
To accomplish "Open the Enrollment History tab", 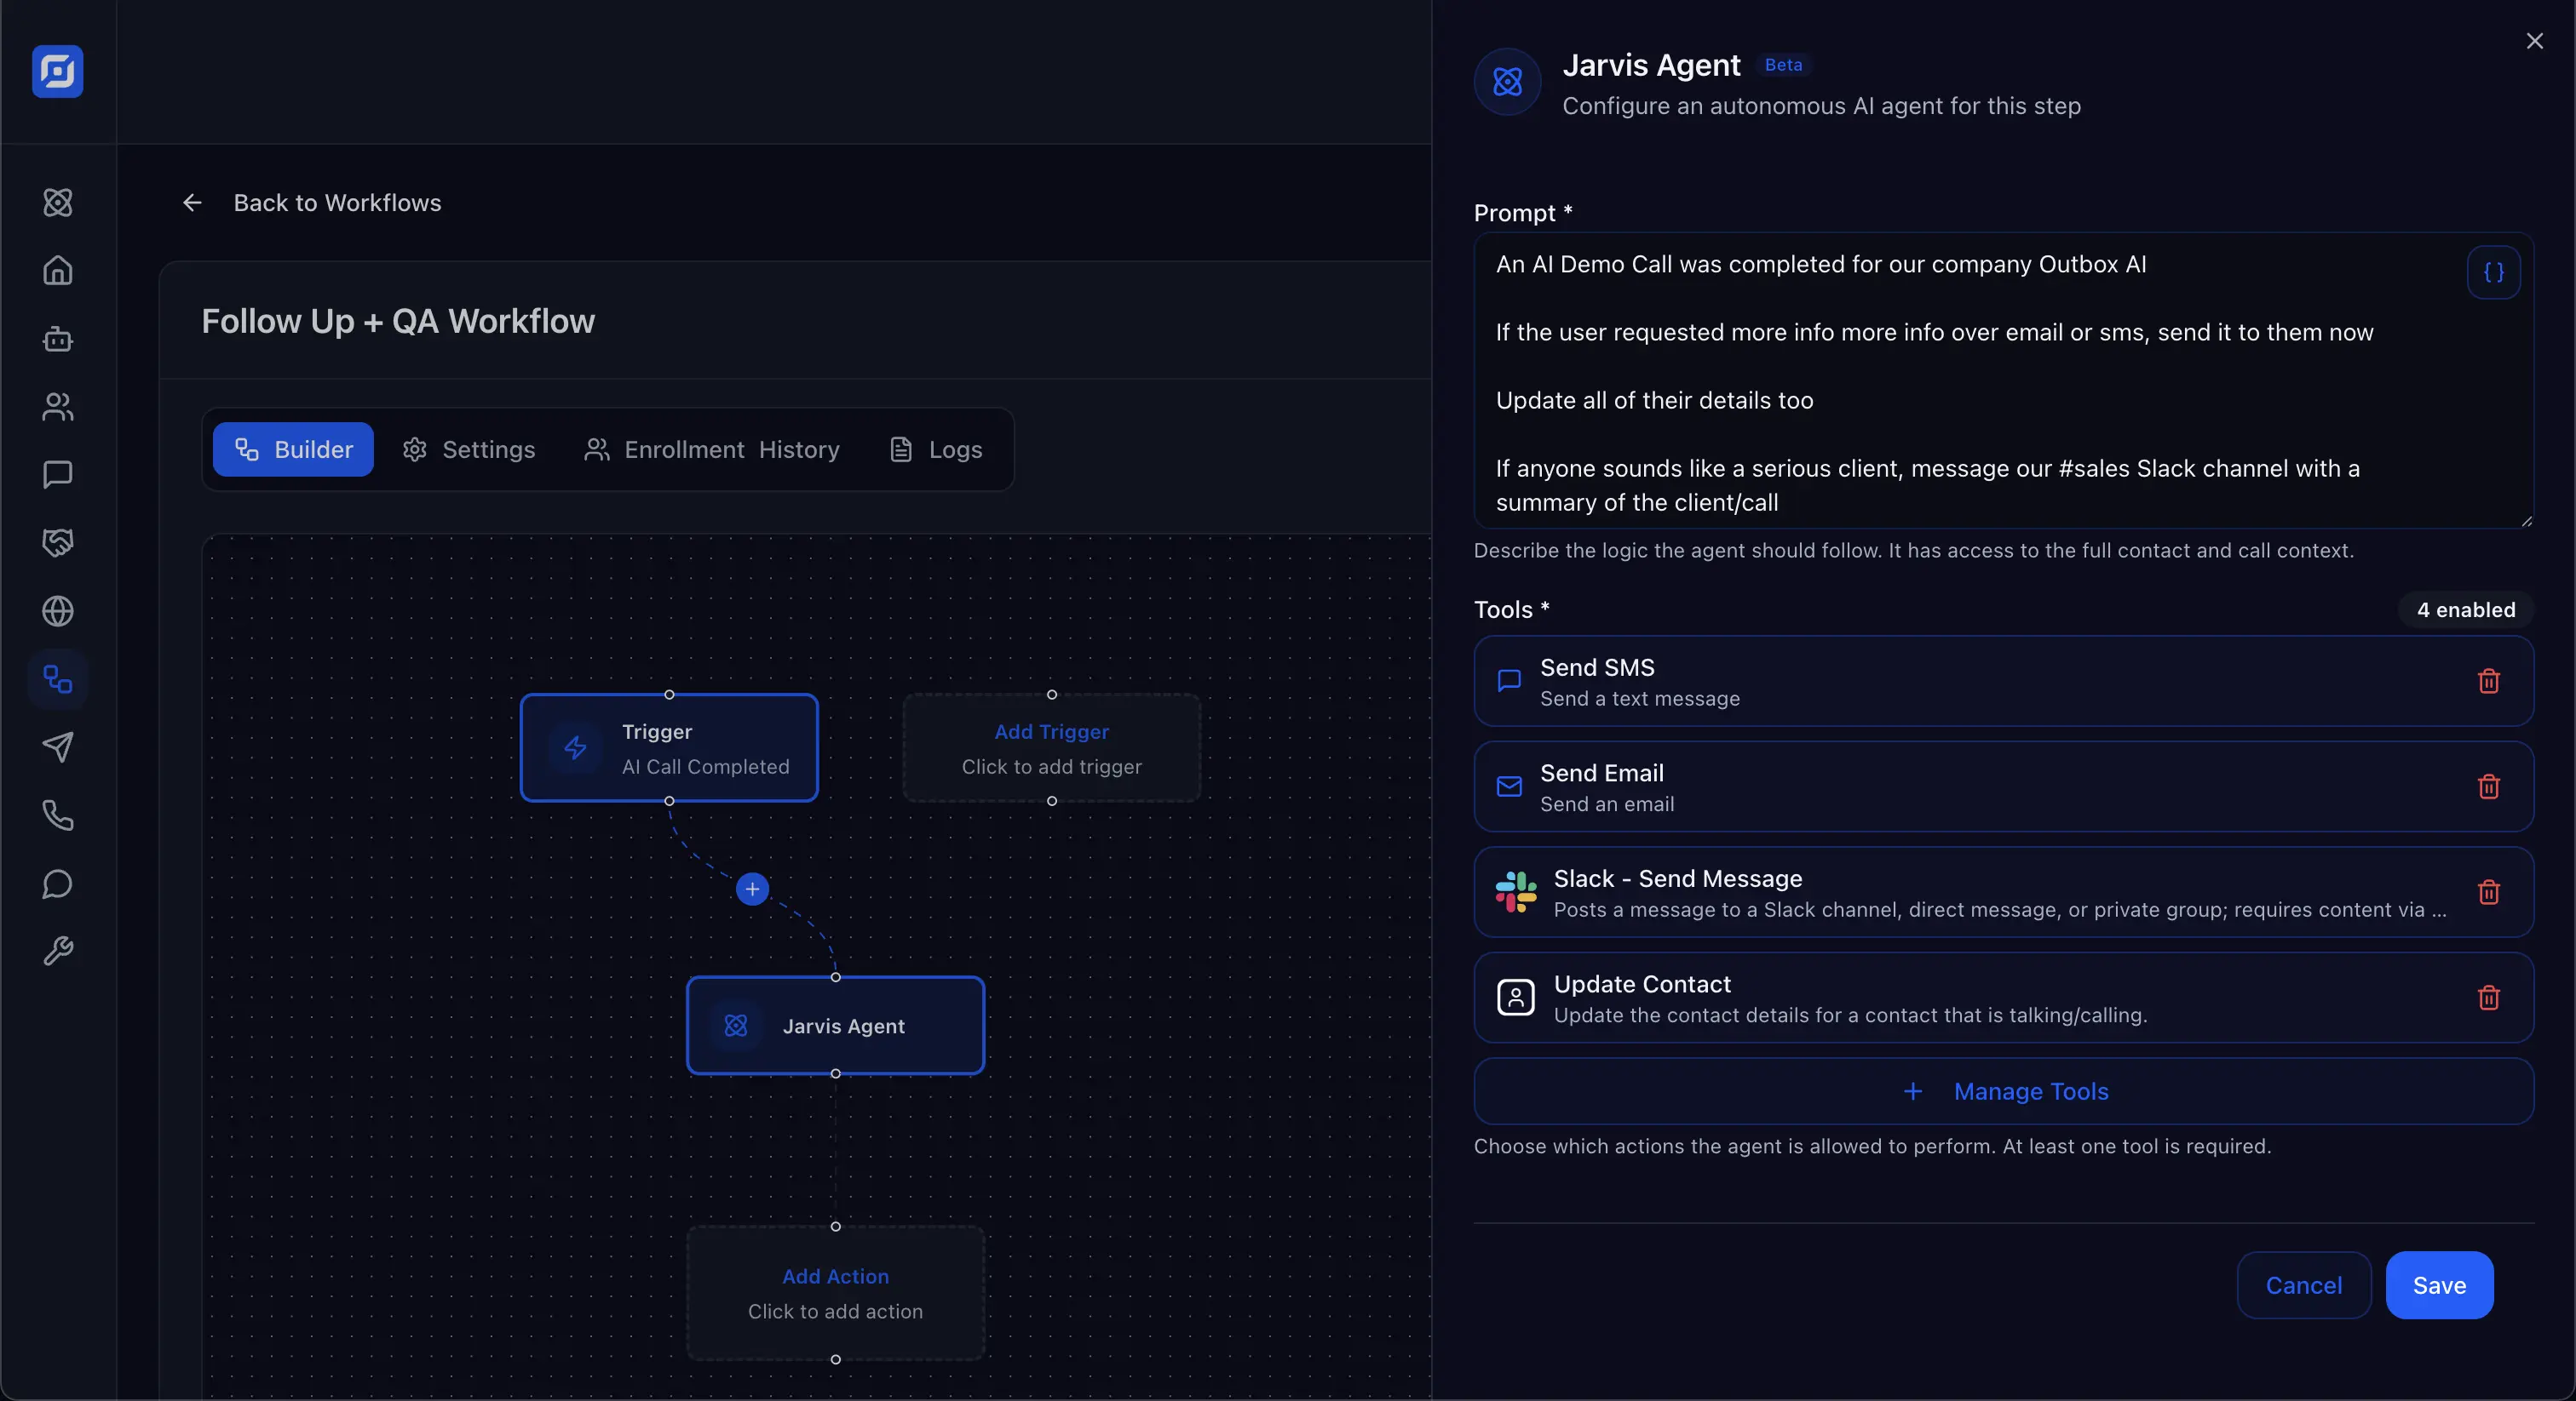I will (711, 449).
